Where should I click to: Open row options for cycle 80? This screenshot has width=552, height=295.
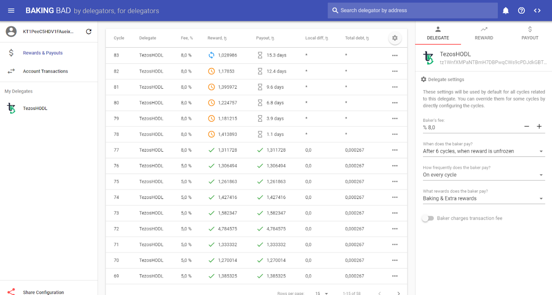tap(395, 103)
